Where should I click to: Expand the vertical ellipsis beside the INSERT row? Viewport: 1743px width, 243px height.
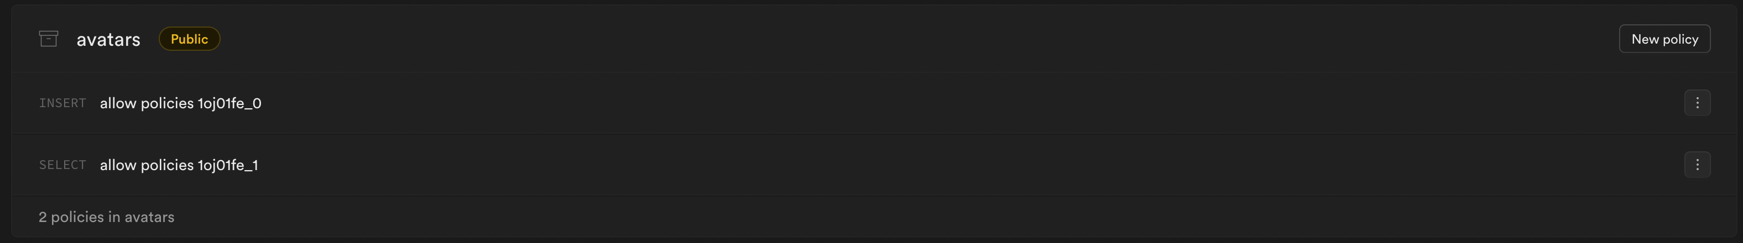1697,103
